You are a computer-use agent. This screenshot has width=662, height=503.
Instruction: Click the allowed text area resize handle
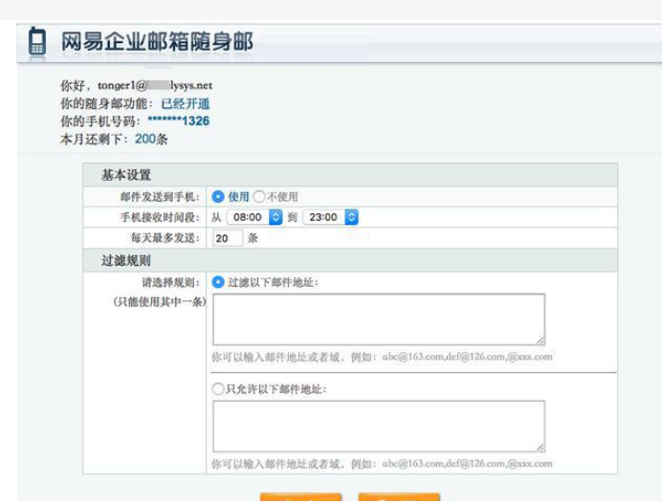pyautogui.click(x=541, y=448)
